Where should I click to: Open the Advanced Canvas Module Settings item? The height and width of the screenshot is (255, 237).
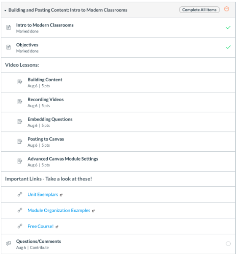pyautogui.click(x=63, y=159)
